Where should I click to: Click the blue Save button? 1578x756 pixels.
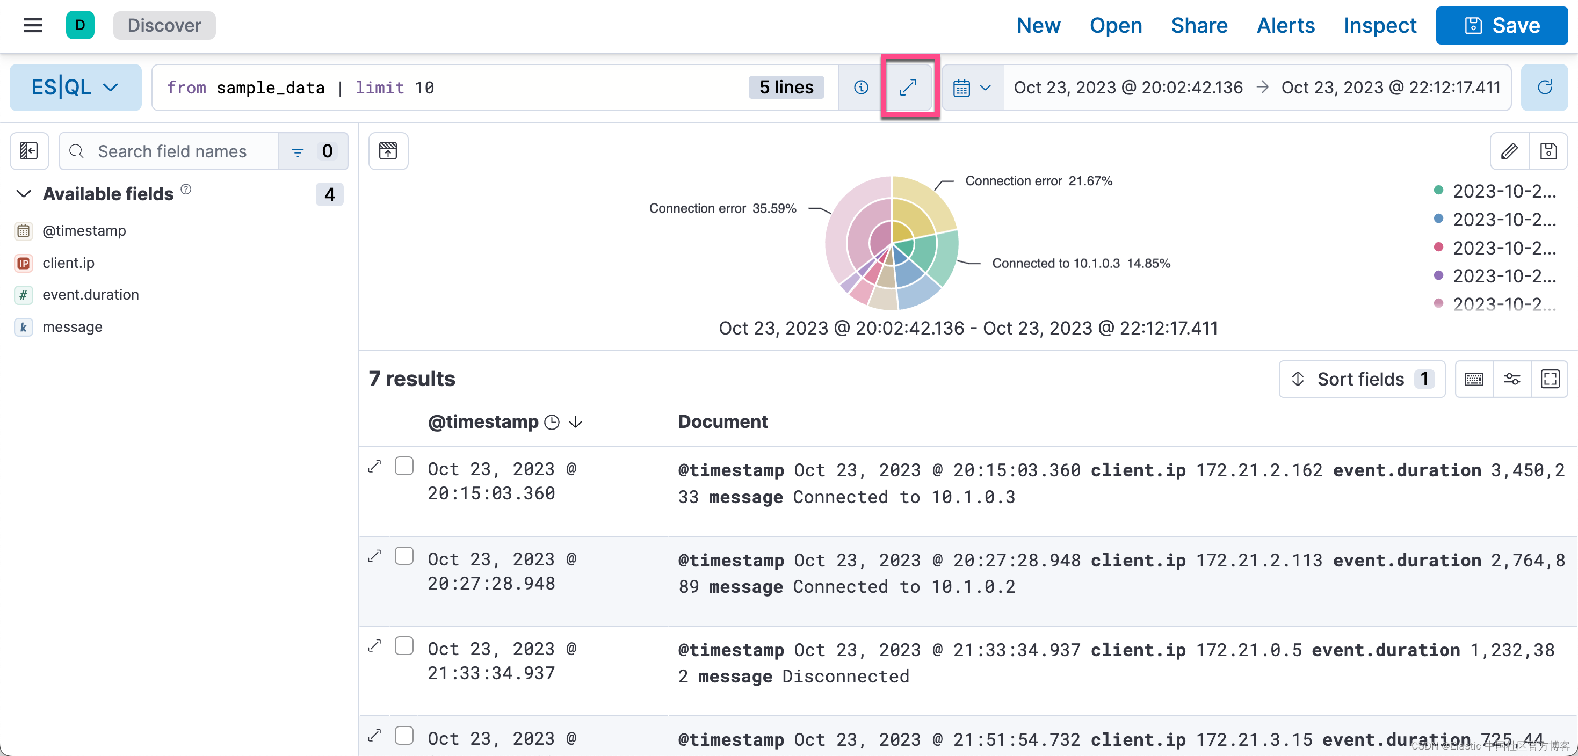tap(1501, 25)
